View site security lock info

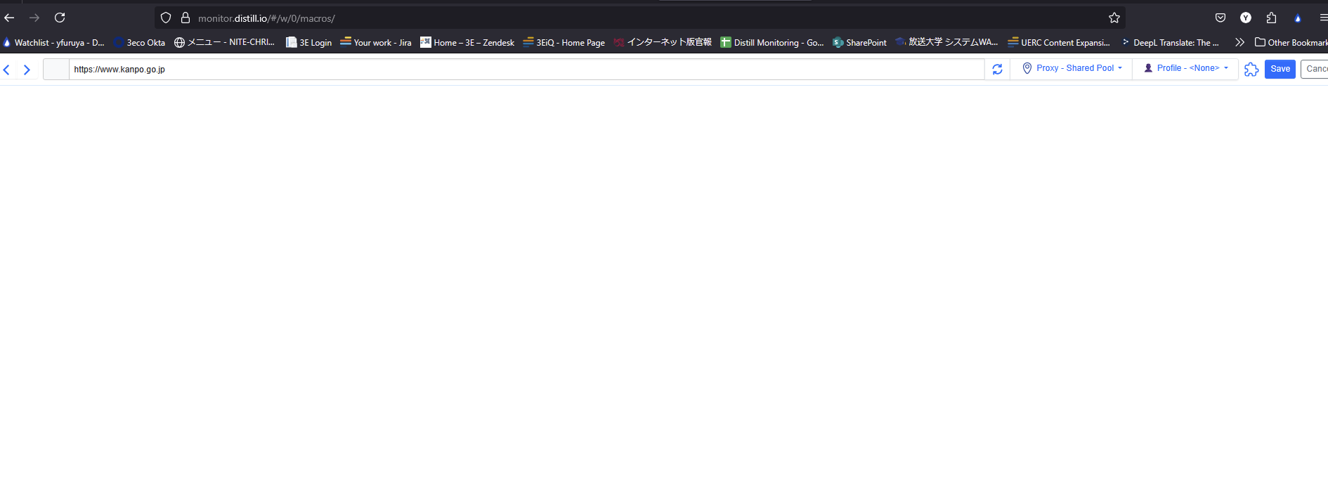click(185, 18)
